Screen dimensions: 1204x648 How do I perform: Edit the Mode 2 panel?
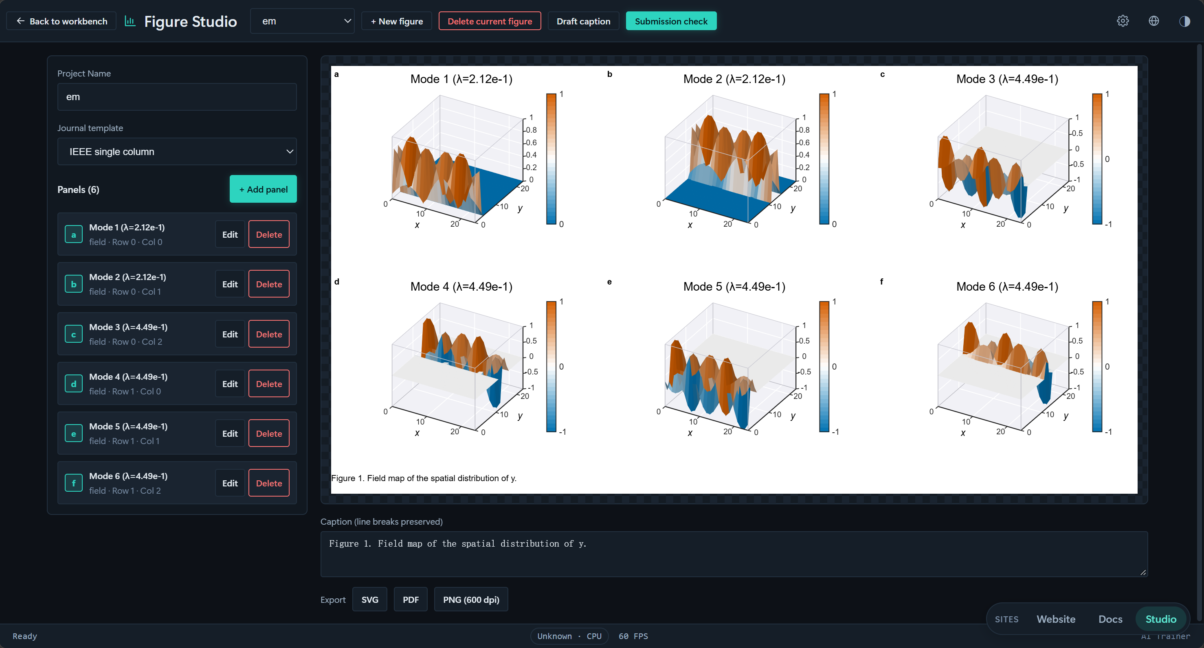[229, 284]
